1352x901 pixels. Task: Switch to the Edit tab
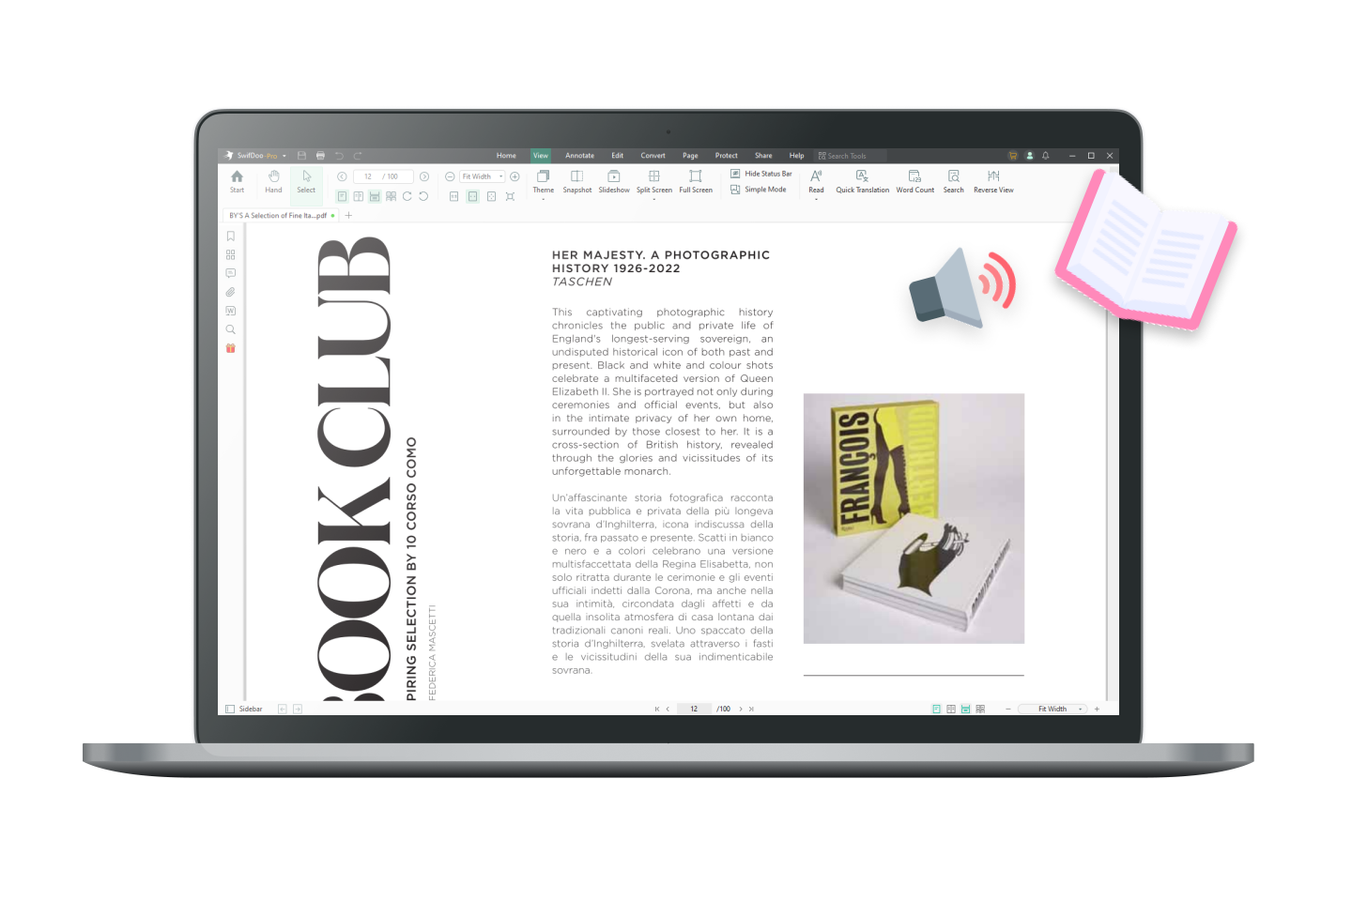[x=617, y=156]
